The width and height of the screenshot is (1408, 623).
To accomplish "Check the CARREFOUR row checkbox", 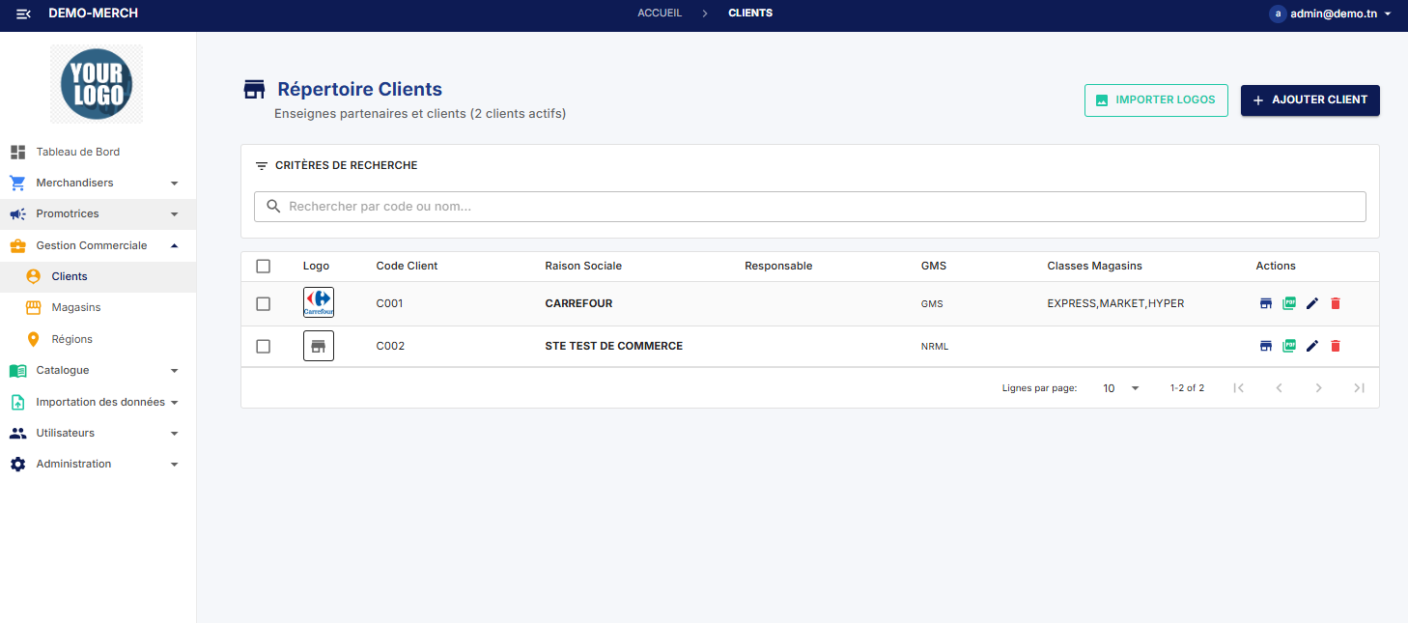I will pos(264,304).
